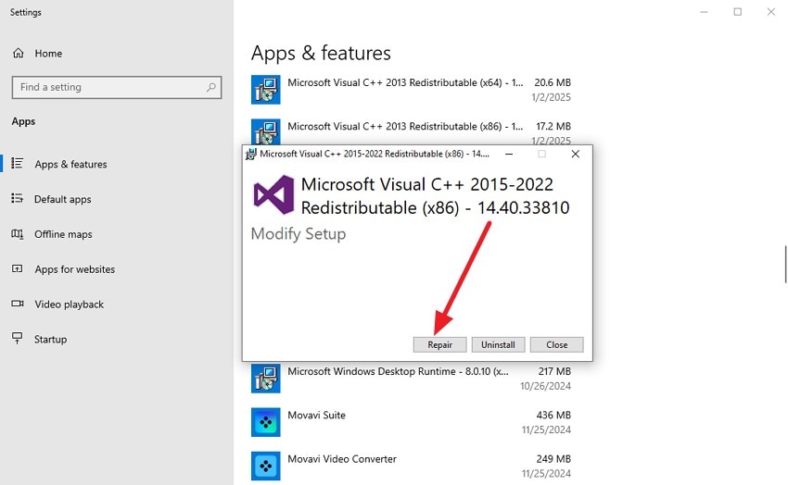Image resolution: width=788 pixels, height=485 pixels.
Task: Click the Default apps sidebar icon
Action: point(18,199)
